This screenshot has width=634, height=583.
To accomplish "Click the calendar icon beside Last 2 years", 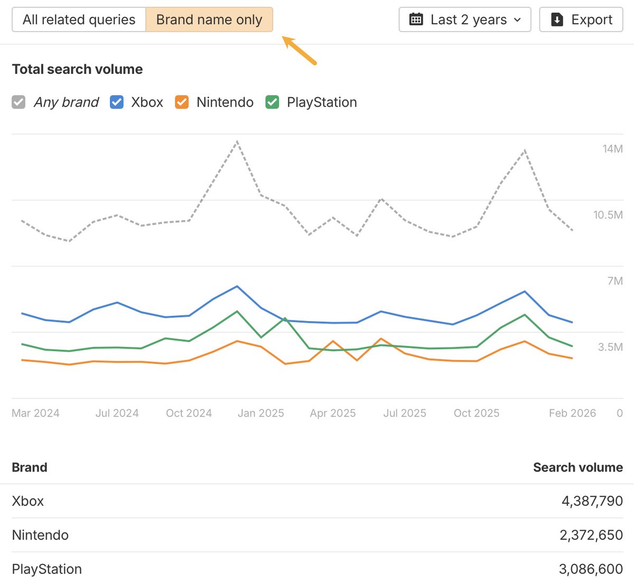I will pos(417,19).
